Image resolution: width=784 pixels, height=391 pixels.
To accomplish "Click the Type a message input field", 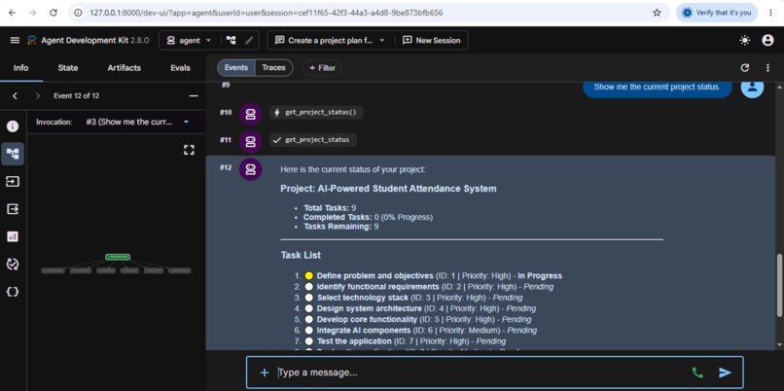I will (x=478, y=373).
